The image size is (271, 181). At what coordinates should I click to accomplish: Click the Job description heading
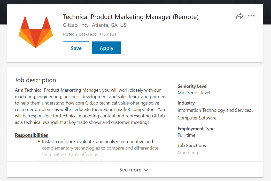pyautogui.click(x=35, y=80)
